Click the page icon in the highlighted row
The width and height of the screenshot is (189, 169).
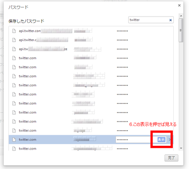(14, 139)
